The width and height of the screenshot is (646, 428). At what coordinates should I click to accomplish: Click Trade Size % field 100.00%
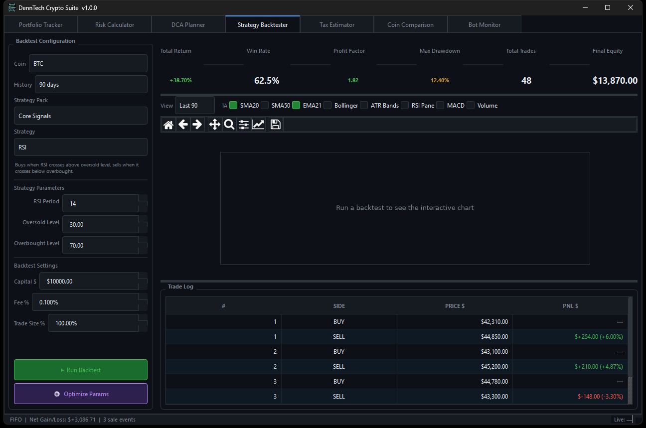(98, 323)
